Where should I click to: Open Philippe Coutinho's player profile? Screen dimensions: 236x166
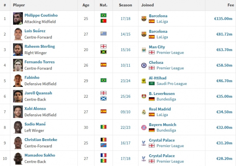click(x=41, y=15)
